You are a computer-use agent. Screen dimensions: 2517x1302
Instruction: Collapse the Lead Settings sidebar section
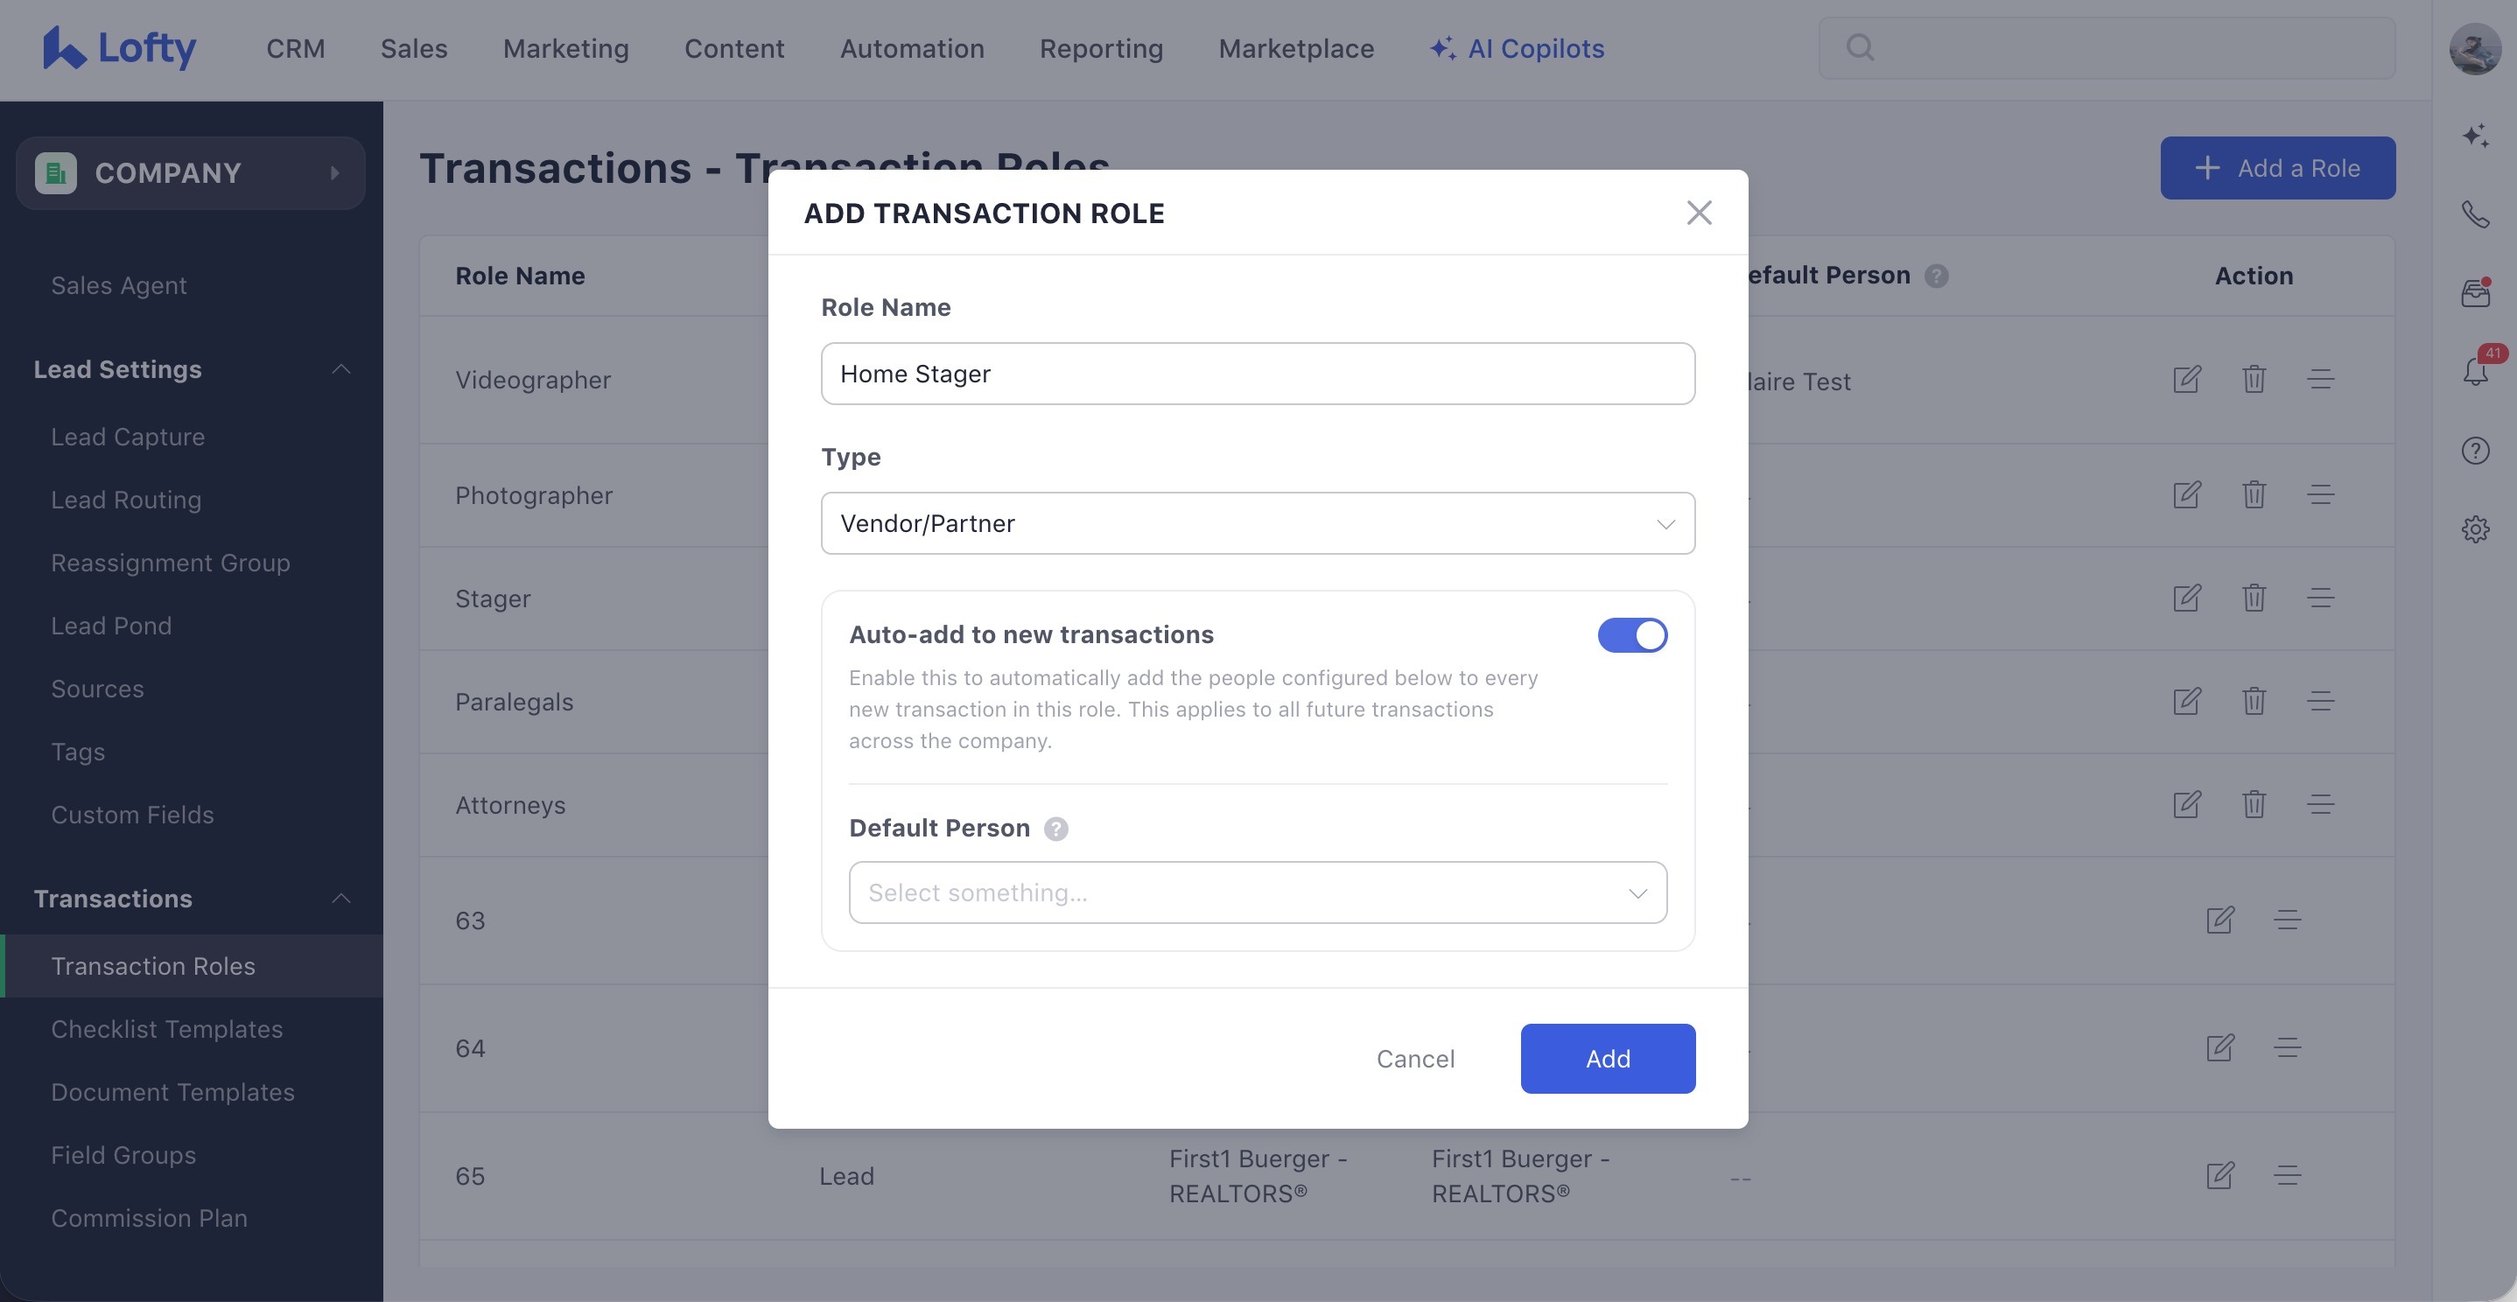point(341,369)
